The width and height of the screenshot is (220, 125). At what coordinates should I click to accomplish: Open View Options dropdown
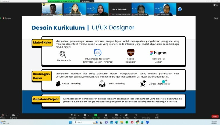point(87,1)
